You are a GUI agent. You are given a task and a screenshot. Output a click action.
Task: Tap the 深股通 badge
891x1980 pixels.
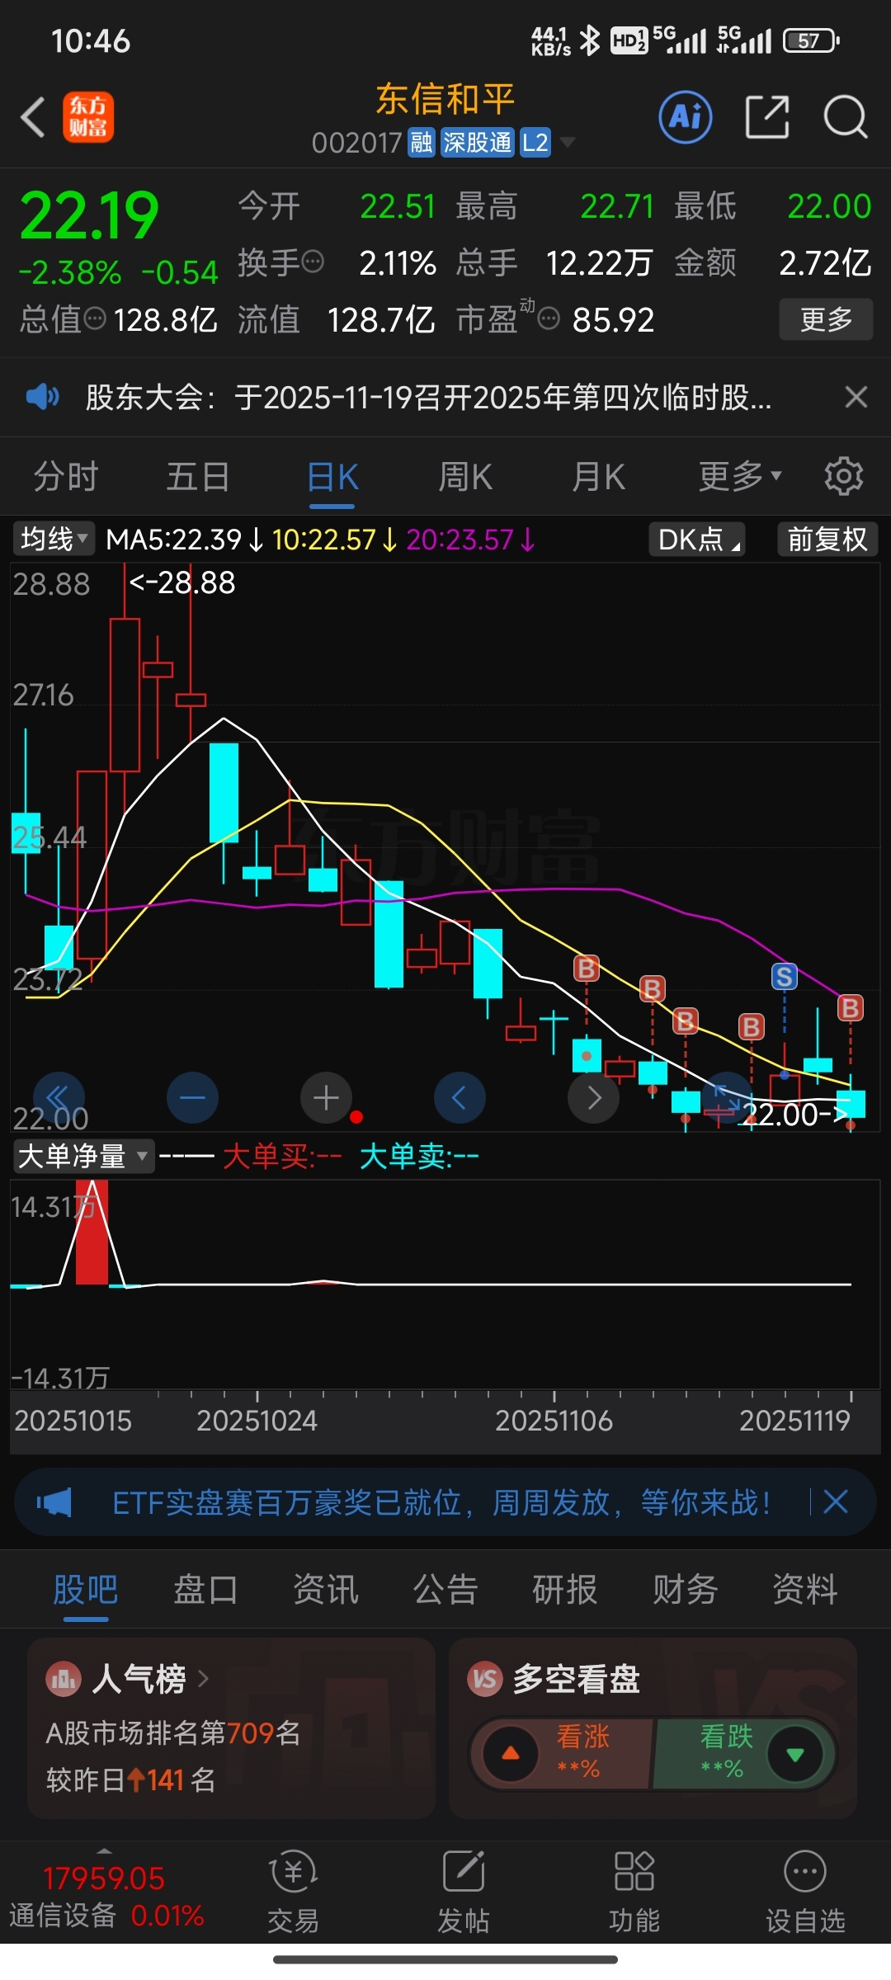pyautogui.click(x=477, y=143)
